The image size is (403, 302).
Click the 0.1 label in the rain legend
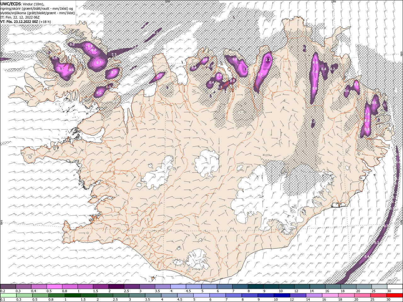click(x=2, y=300)
